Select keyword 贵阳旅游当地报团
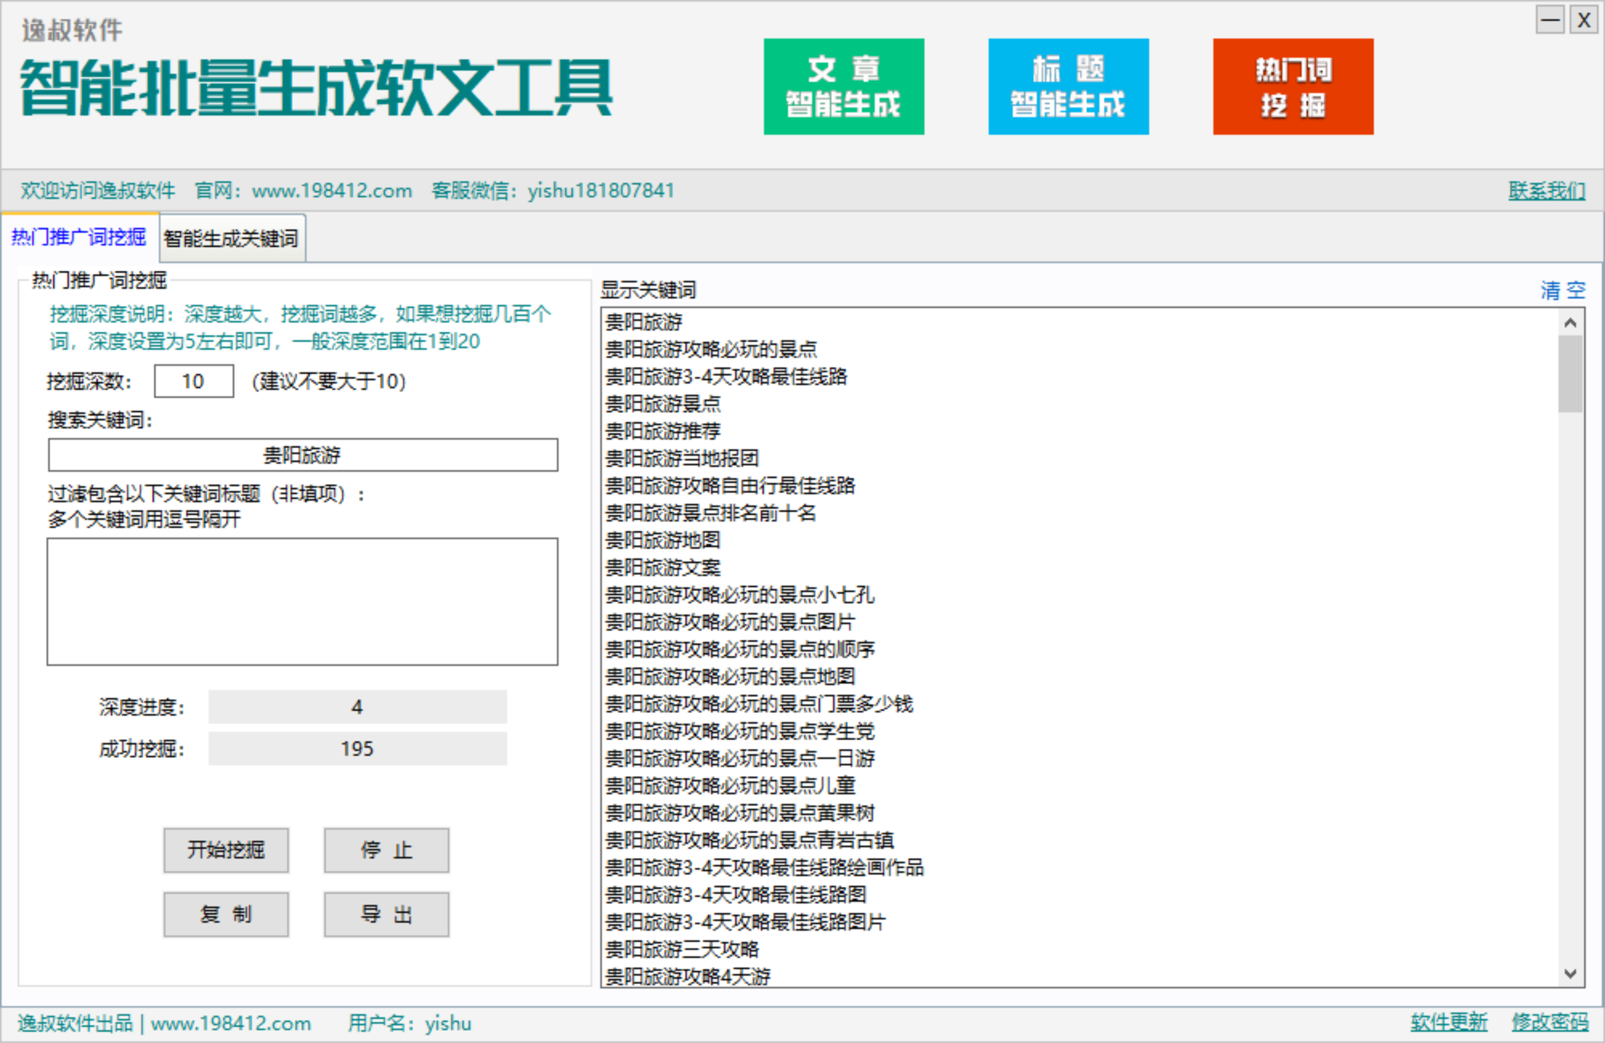Screen dimensions: 1605x1043 682,458
